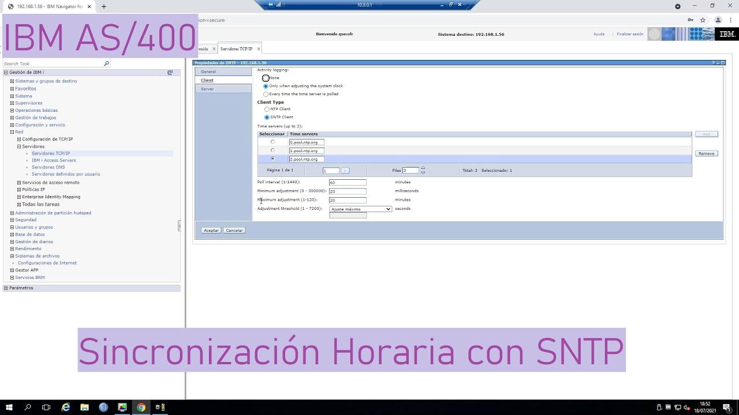Collapse the Gestión de IBM i section
The image size is (739, 415).
coord(6,73)
